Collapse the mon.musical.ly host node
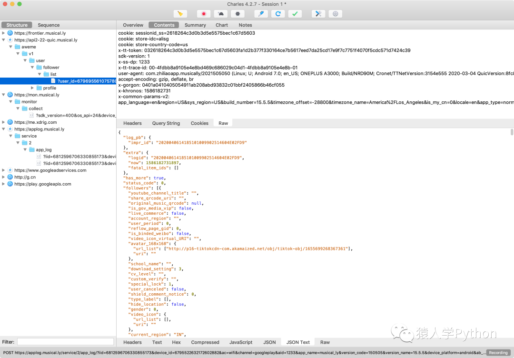514x358 pixels. [x=3, y=95]
